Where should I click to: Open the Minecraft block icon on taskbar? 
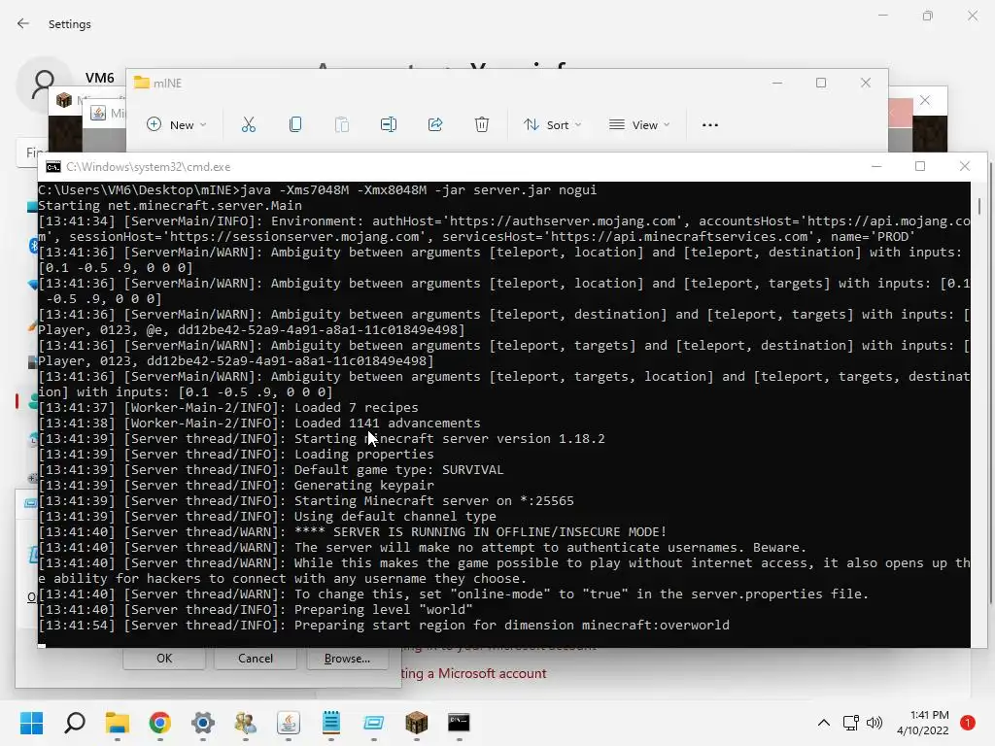point(416,723)
